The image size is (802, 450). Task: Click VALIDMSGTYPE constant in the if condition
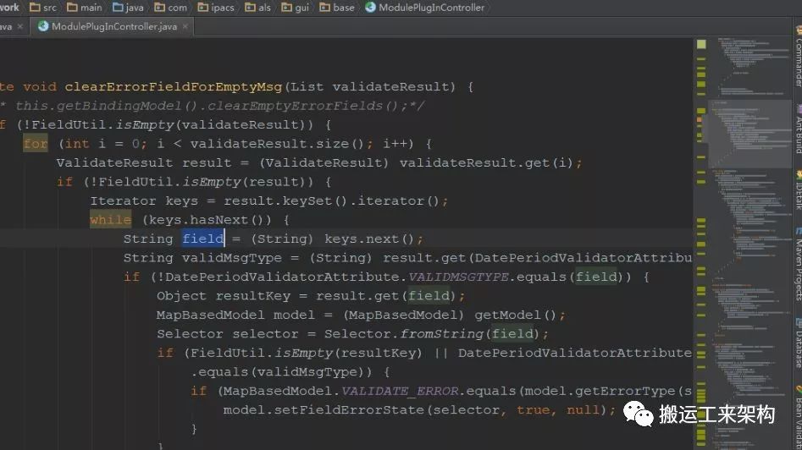click(458, 277)
